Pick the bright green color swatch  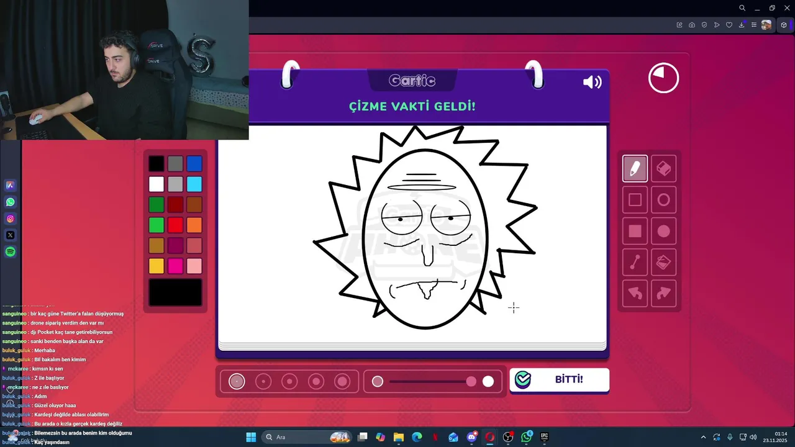[x=157, y=225]
